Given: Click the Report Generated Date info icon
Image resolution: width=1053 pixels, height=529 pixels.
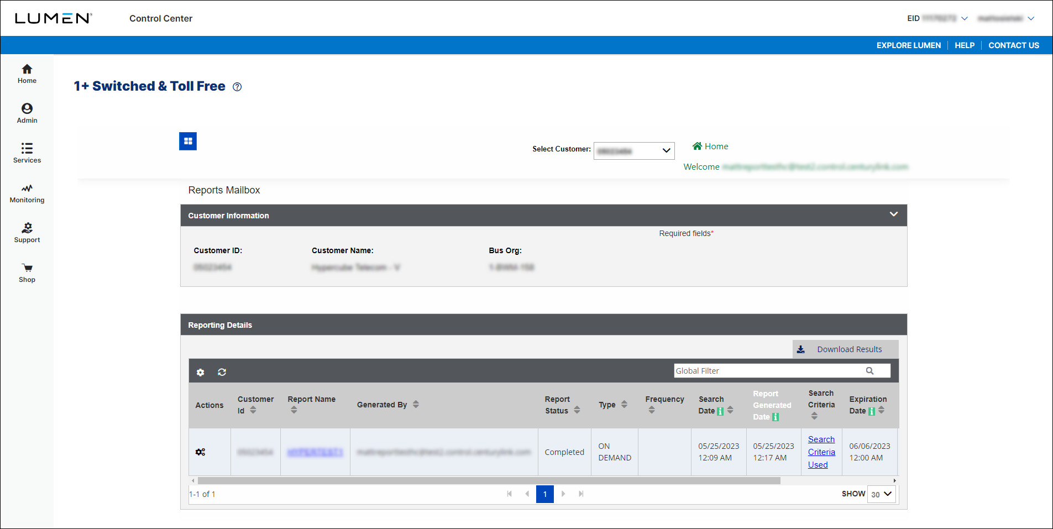Looking at the screenshot, I should click(776, 417).
